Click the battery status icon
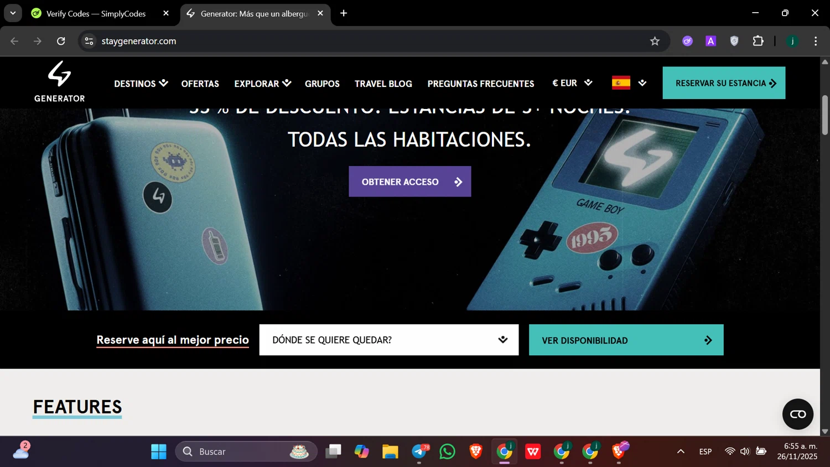This screenshot has height=467, width=830. point(761,452)
